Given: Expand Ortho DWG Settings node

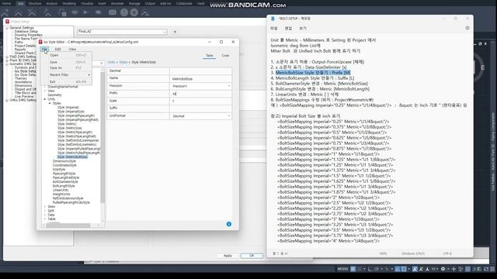Looking at the screenshot, I should 7,100.
